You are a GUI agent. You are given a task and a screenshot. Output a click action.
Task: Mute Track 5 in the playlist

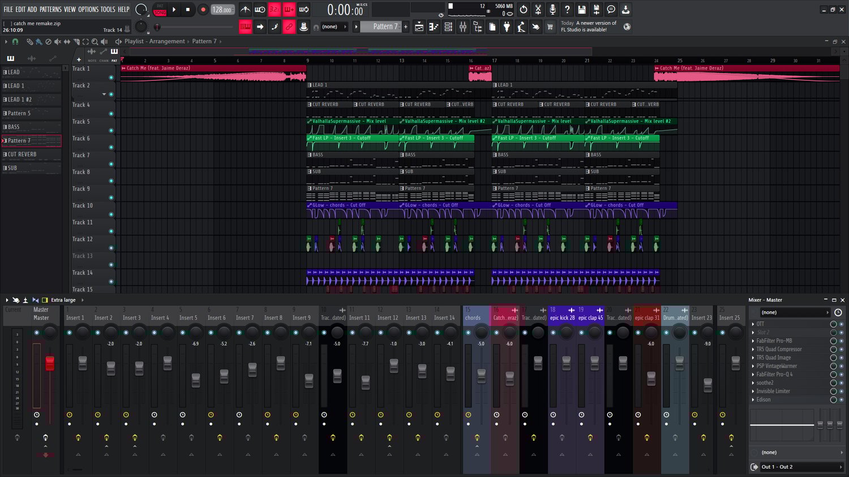click(x=111, y=130)
